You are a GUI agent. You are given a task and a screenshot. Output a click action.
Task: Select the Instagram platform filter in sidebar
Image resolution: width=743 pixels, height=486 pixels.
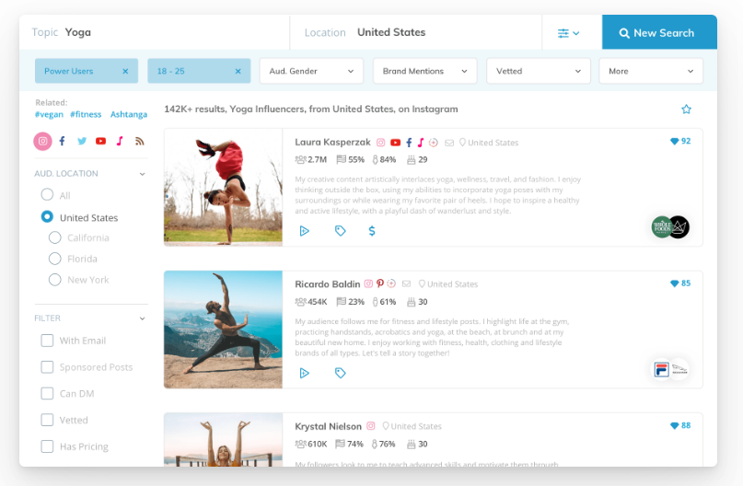(x=42, y=141)
